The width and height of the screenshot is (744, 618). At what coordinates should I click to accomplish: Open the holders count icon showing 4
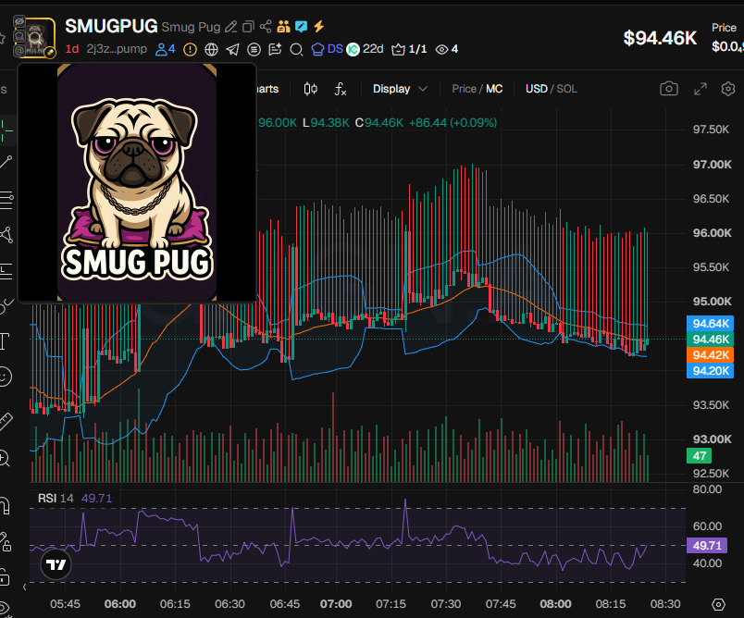[x=166, y=49]
